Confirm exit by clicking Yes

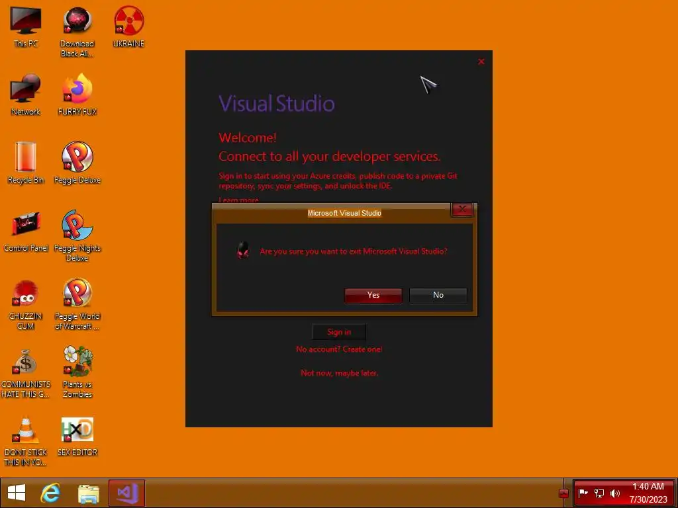click(x=373, y=295)
